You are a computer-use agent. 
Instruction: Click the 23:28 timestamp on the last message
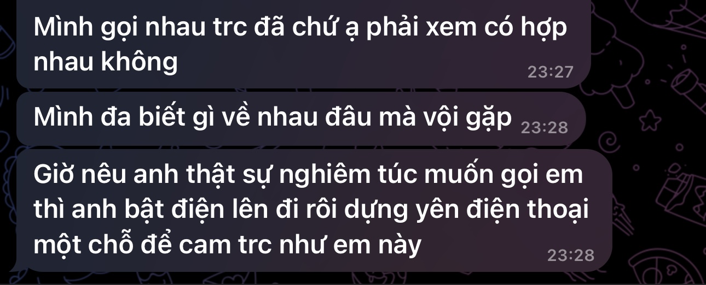pos(570,255)
